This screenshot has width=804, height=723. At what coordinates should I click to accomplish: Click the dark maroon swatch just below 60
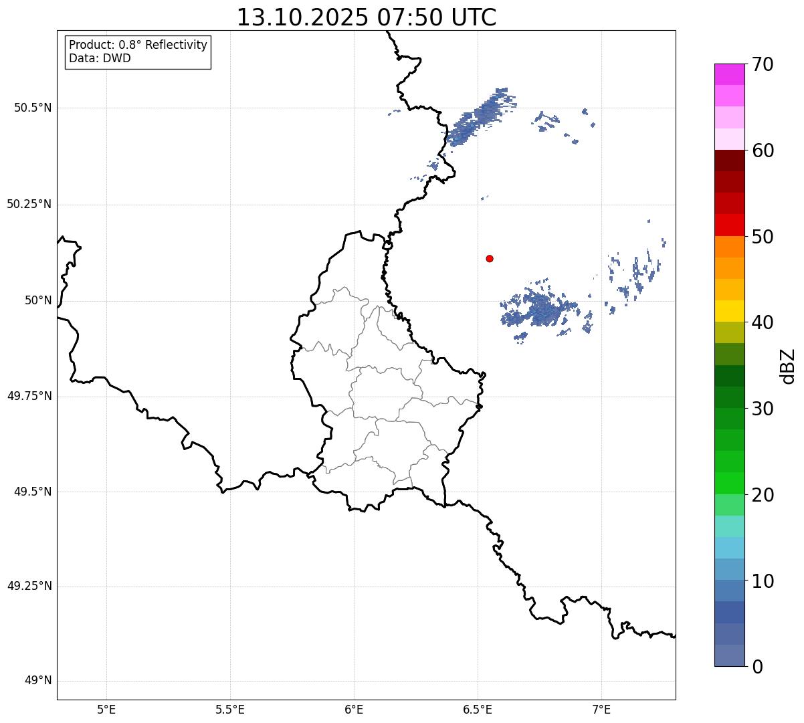pos(730,161)
